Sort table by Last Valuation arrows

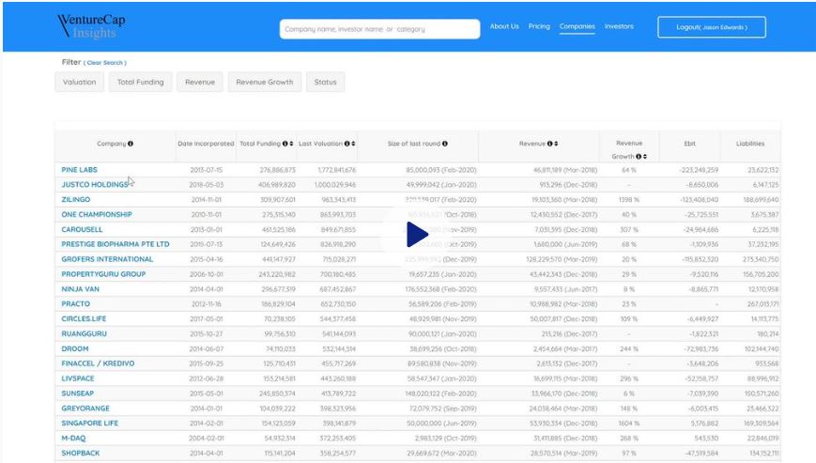click(x=353, y=144)
